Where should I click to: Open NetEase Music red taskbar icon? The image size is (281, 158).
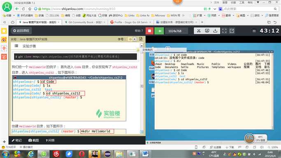coord(56,154)
